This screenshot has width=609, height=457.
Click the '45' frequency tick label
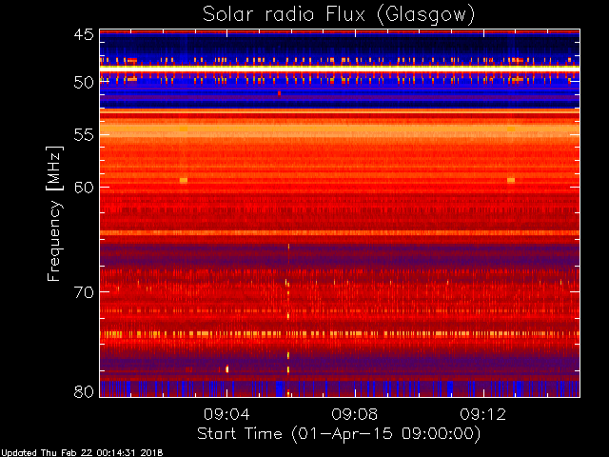pyautogui.click(x=84, y=35)
